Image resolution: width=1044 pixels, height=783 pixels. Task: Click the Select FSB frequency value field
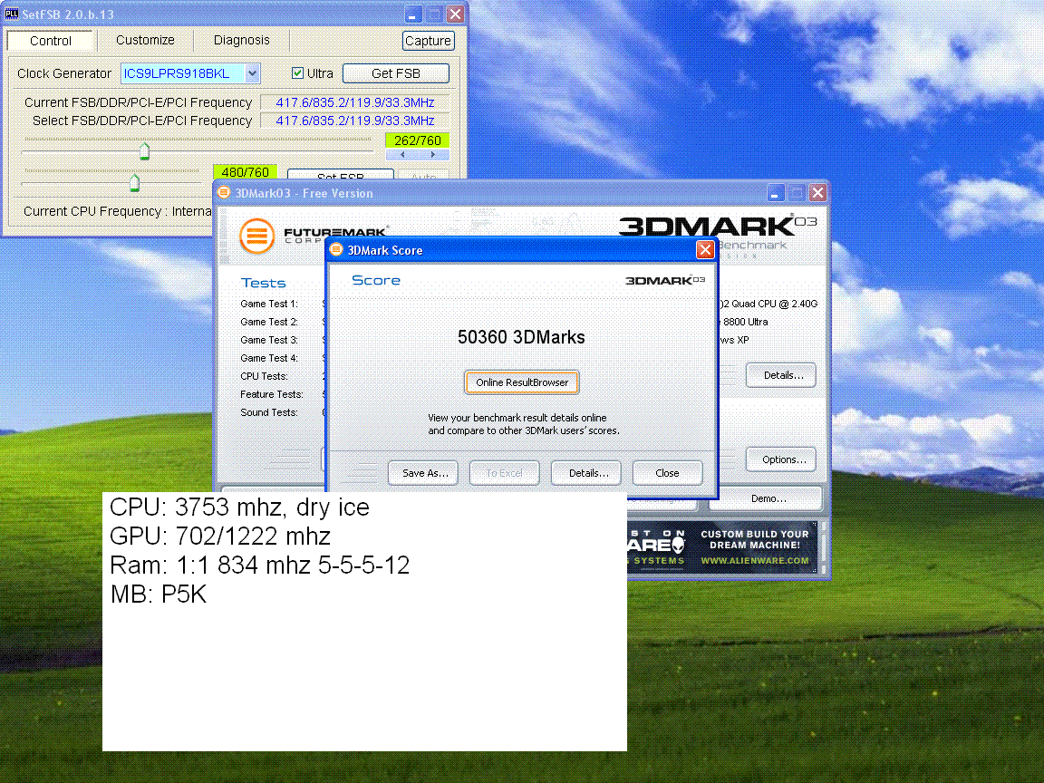[x=355, y=121]
